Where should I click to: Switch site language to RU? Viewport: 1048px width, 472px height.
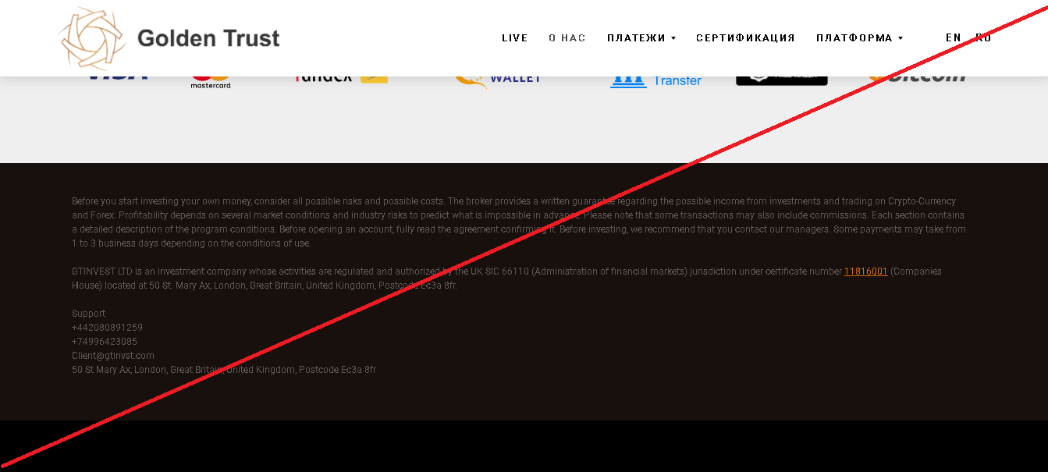[x=983, y=37]
